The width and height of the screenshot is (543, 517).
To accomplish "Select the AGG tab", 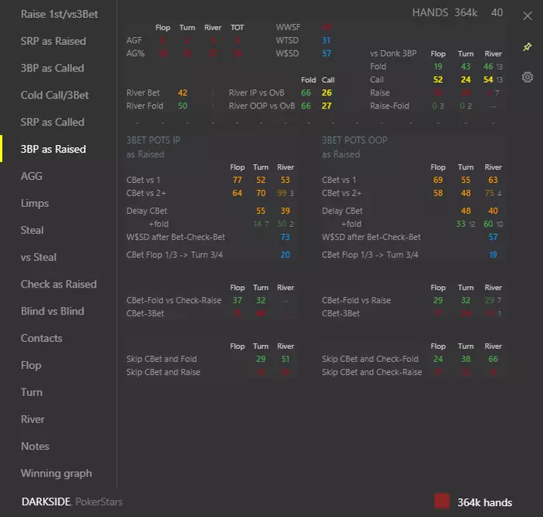I will click(x=32, y=176).
